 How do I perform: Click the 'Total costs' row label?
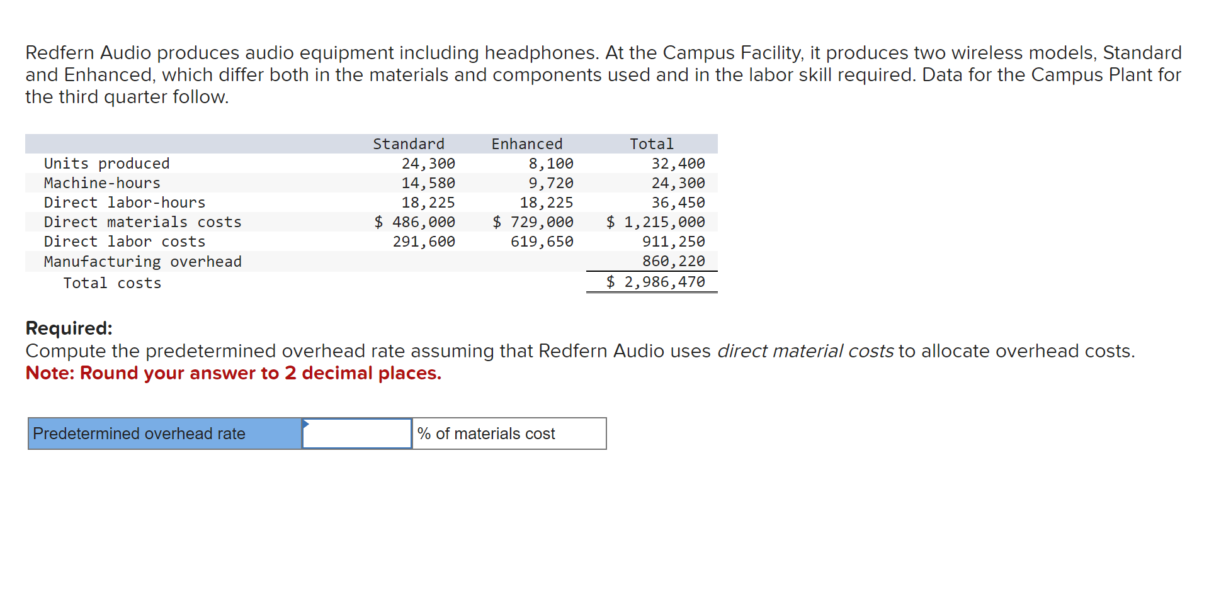pyautogui.click(x=111, y=282)
